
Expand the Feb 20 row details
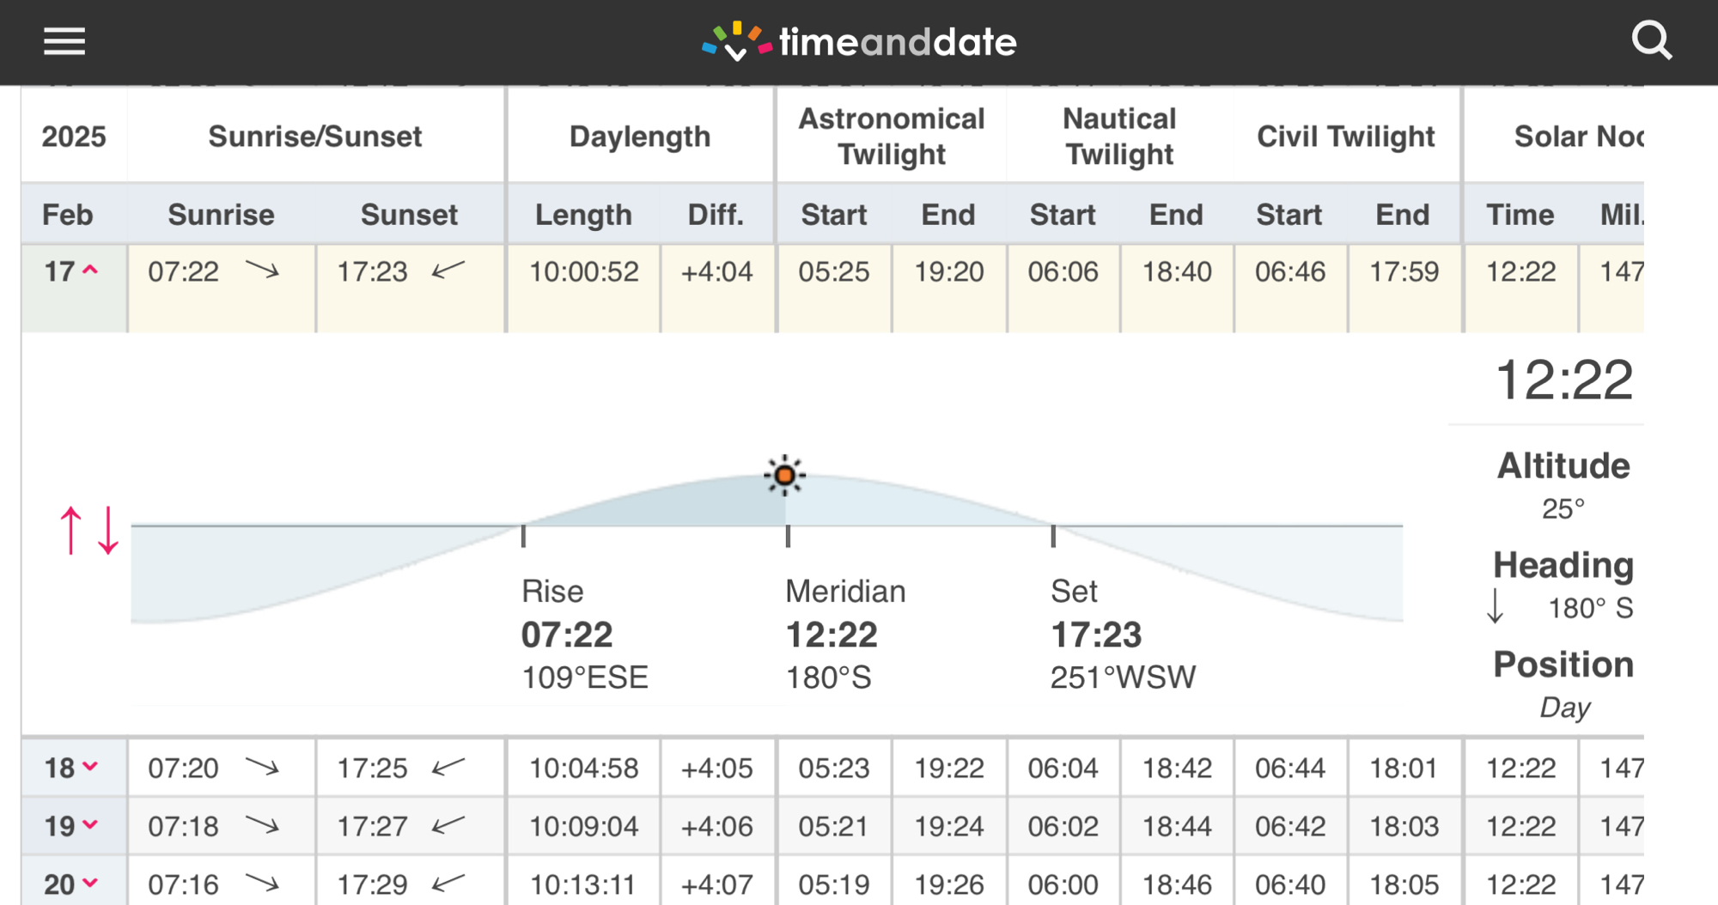tap(89, 884)
